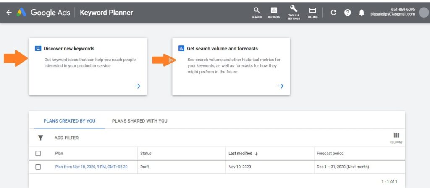
Task: Click the Keyword Planner title
Action: click(x=106, y=13)
